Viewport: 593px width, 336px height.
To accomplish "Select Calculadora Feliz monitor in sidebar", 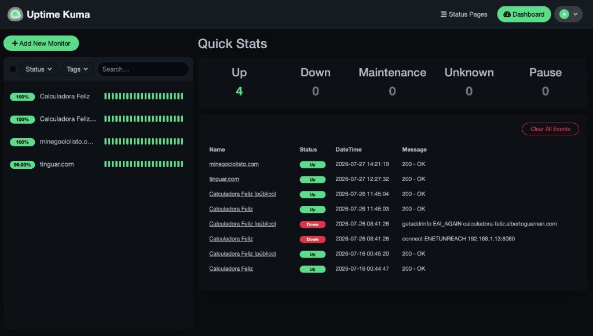I will (98, 96).
